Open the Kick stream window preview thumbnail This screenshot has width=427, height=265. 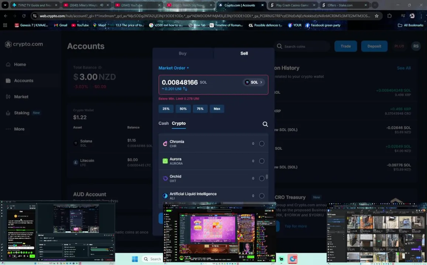(x=219, y=232)
